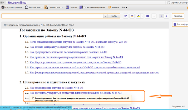This screenshot has width=188, height=110.
Task: Open the hamburger main menu
Action: (2, 3)
